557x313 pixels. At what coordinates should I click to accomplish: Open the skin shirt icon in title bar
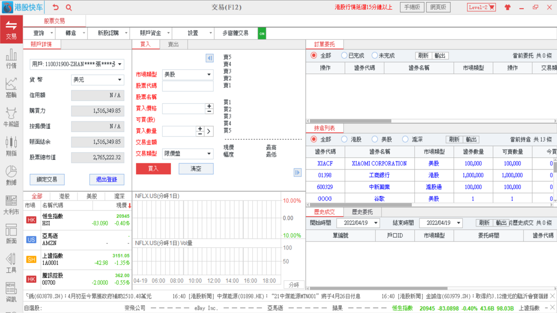click(x=507, y=7)
